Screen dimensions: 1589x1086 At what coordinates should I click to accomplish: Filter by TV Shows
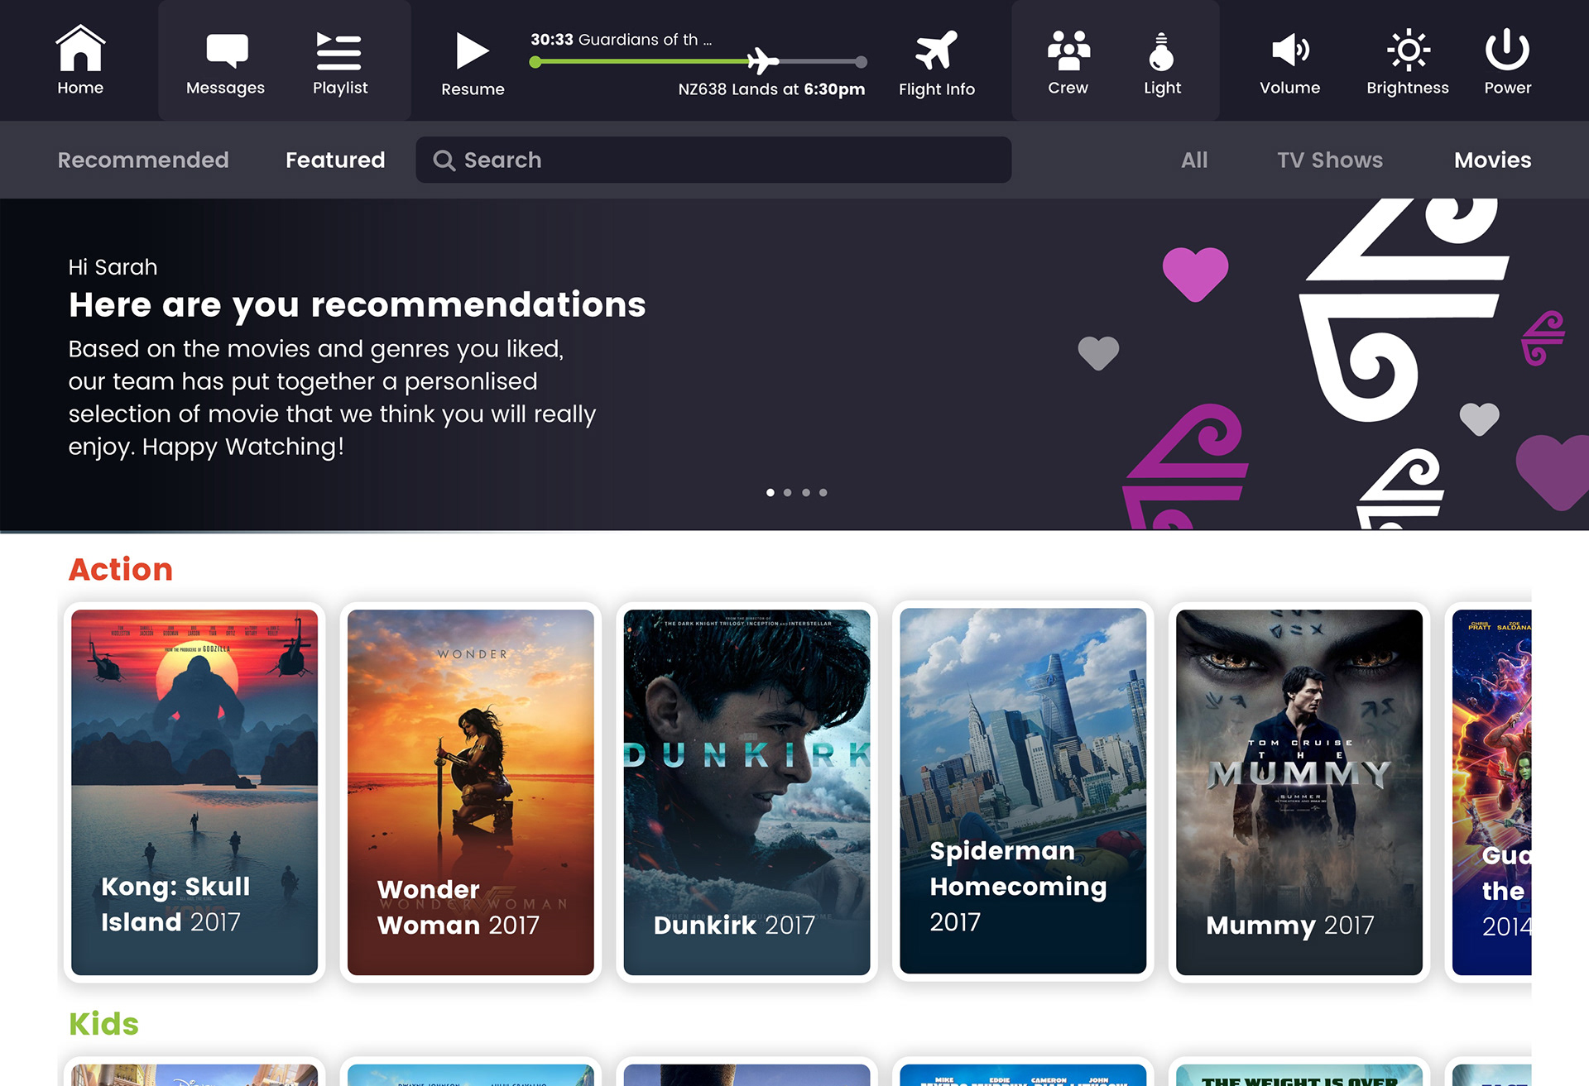coord(1330,160)
